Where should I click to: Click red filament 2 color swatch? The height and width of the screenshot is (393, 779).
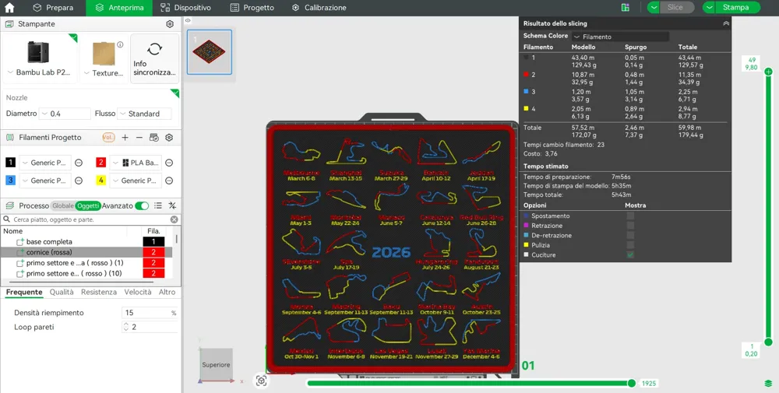[x=100, y=163]
